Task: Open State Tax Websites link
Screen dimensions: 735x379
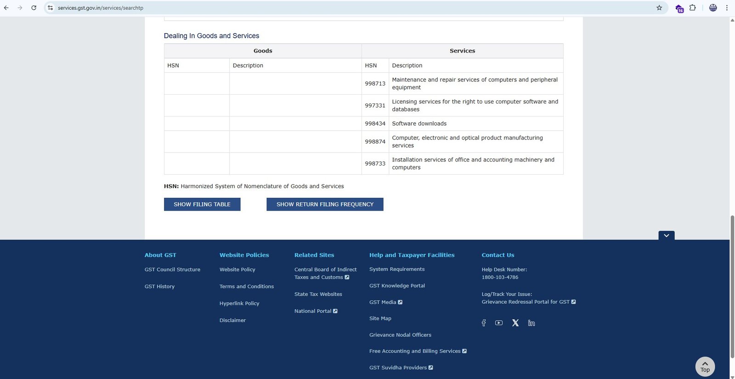Action: click(318, 294)
